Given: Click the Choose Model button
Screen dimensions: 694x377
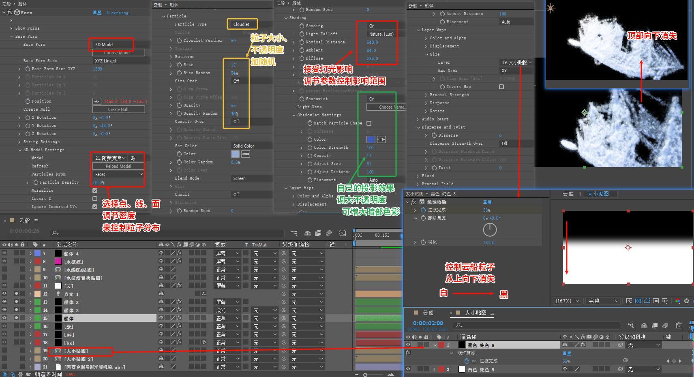Looking at the screenshot, I should [119, 53].
